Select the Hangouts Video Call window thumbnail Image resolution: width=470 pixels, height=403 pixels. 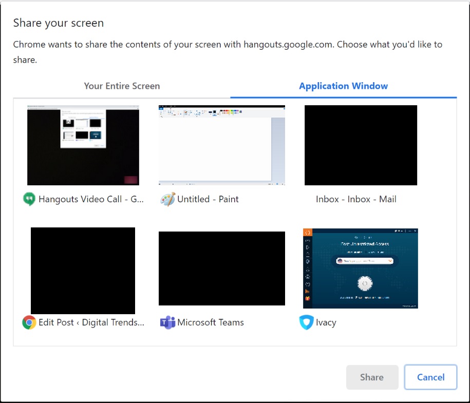[x=83, y=145]
